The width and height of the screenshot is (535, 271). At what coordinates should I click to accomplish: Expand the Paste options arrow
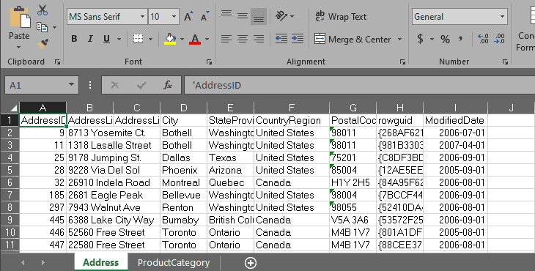pos(19,47)
